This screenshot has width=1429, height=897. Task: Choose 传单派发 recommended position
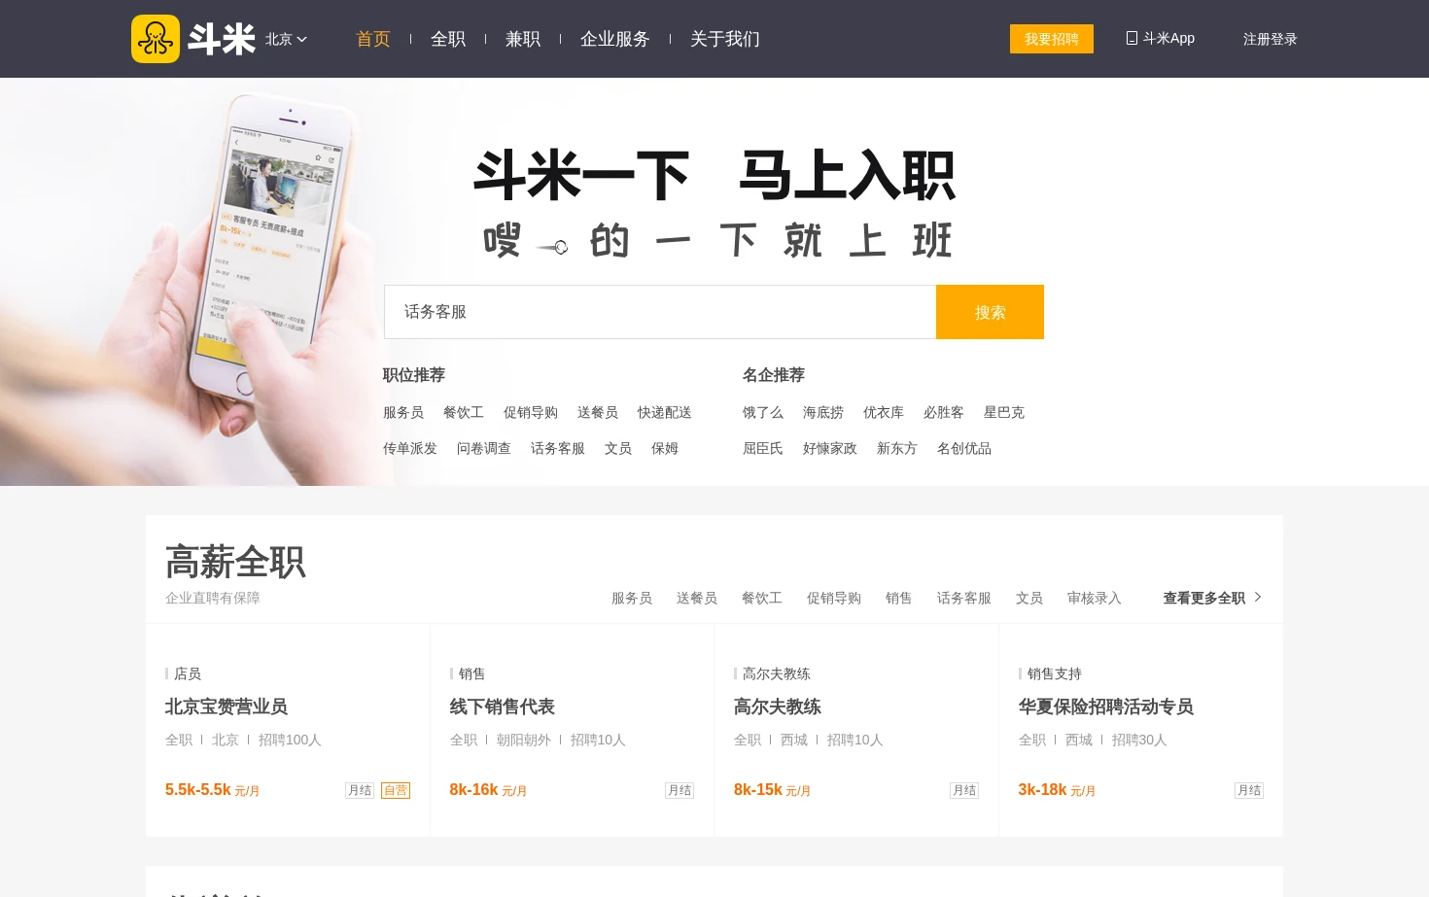click(x=410, y=448)
